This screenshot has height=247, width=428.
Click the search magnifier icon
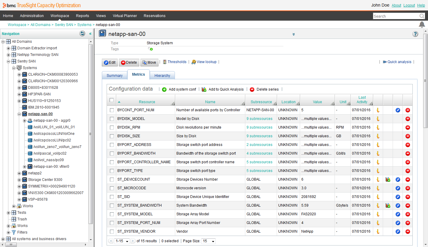(422, 16)
